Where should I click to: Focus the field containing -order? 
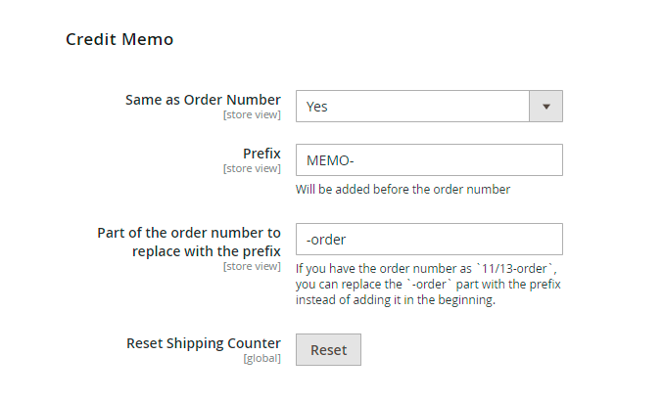(428, 239)
